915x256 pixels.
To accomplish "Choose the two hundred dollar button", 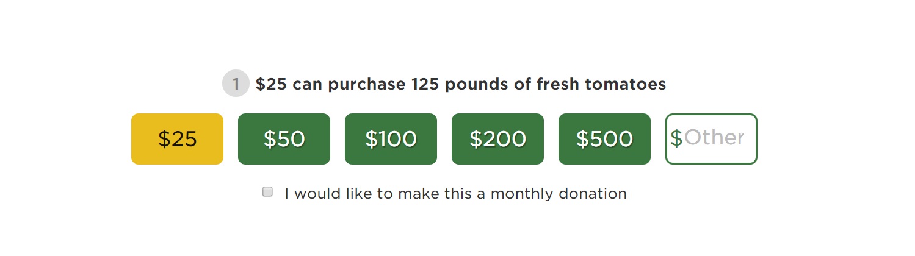I will coord(497,139).
